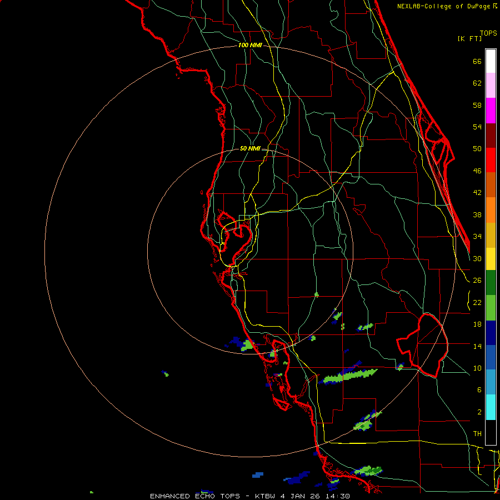Click the dark green legend band near 26
500x500 pixels.
(491, 283)
